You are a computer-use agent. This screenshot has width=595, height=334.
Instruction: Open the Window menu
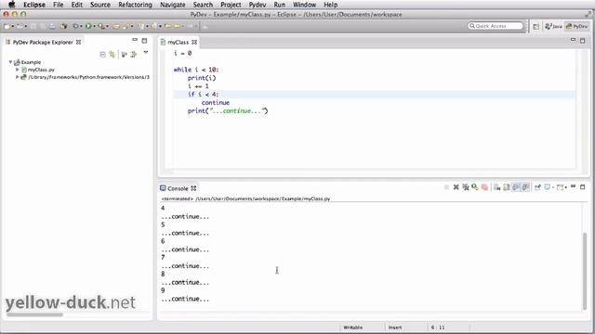pyautogui.click(x=304, y=5)
